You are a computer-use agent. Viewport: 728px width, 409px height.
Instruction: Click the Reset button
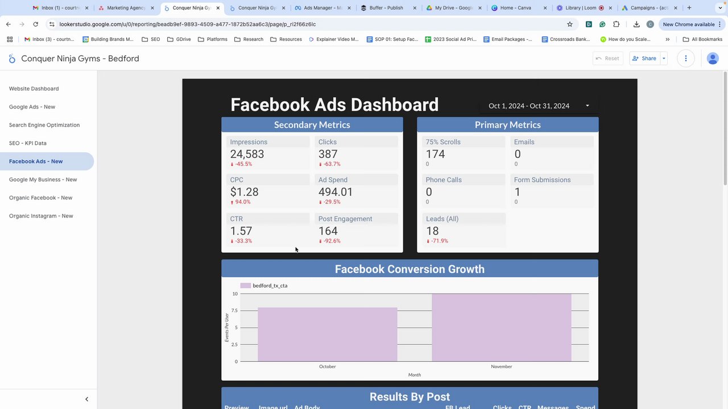[x=607, y=59]
